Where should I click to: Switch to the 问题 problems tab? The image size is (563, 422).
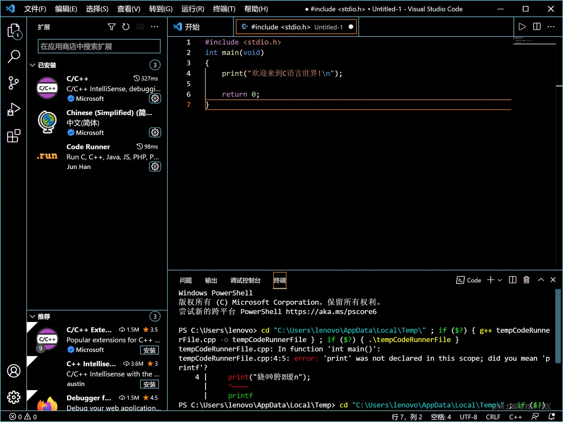click(185, 280)
